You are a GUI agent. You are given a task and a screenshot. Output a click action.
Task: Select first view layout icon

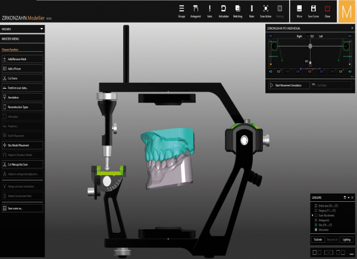coord(314,252)
